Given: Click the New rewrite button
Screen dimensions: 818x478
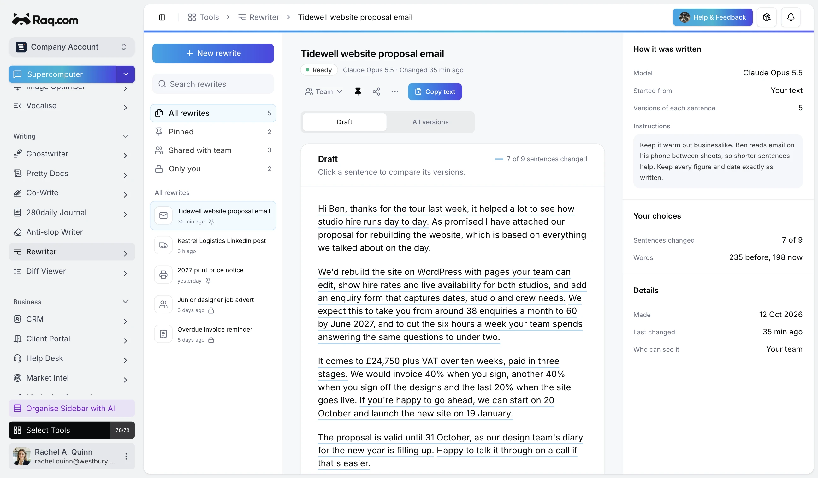Looking at the screenshot, I should click(x=213, y=53).
